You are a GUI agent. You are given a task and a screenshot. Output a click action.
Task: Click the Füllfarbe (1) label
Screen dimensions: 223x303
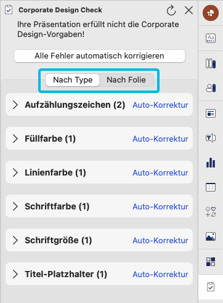coord(51,139)
